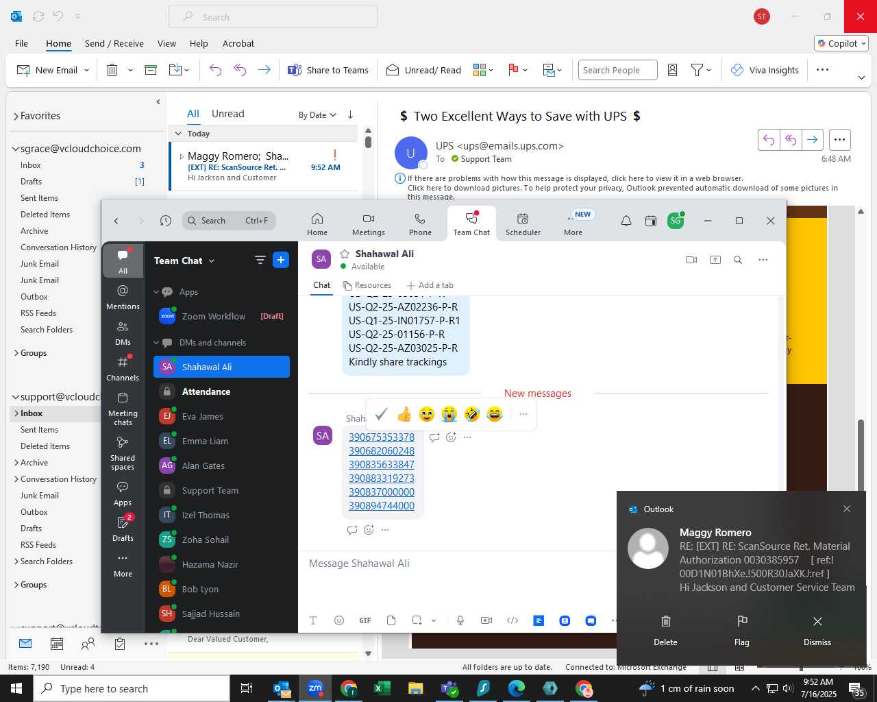Collapse the Today group in message list
This screenshot has width=877, height=702.
pos(178,134)
